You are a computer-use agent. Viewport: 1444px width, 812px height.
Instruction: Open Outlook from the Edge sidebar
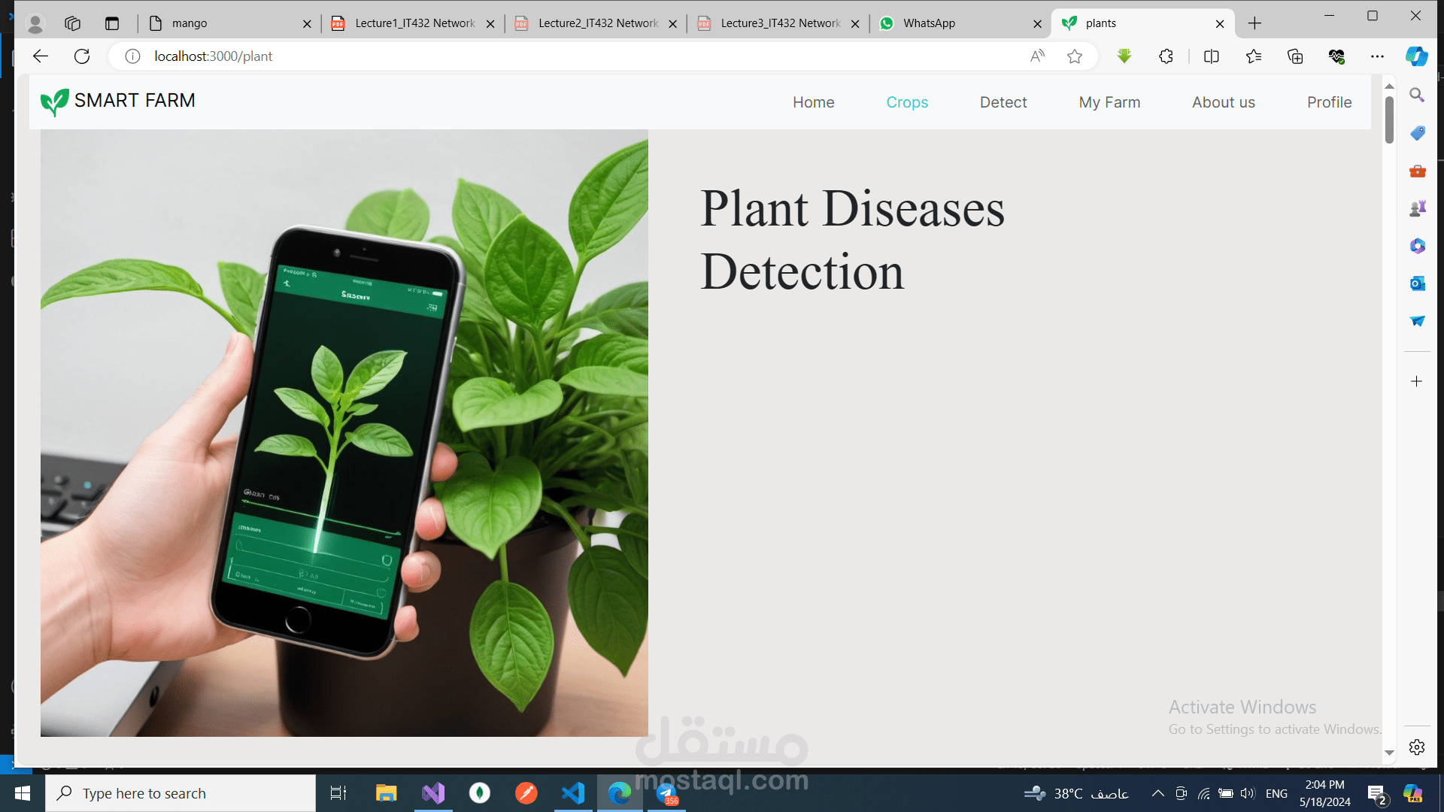[x=1417, y=283]
